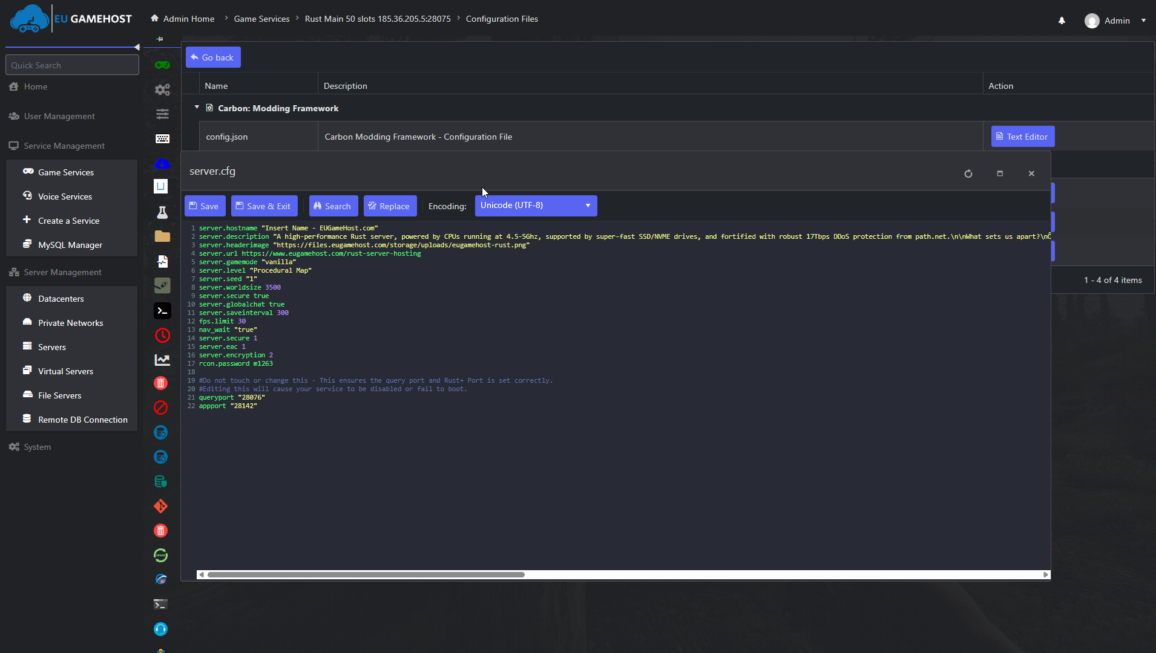Click the Rust Main 50 slots breadcrumb
Viewport: 1156px width, 653px height.
pyautogui.click(x=378, y=19)
